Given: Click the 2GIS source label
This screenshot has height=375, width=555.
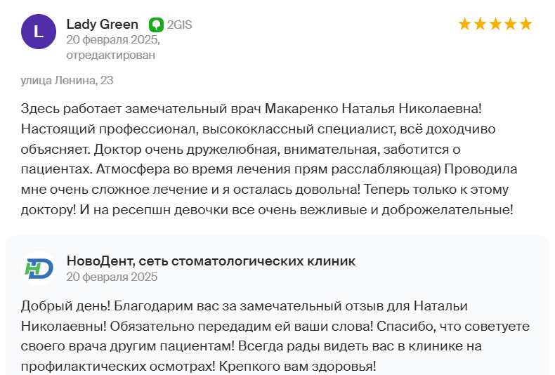Looking at the screenshot, I should (x=179, y=25).
